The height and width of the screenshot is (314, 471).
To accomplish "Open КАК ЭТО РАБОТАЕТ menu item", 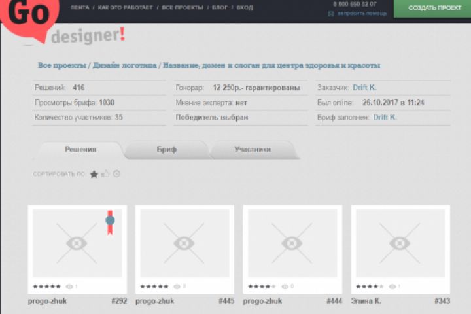I will tap(125, 7).
